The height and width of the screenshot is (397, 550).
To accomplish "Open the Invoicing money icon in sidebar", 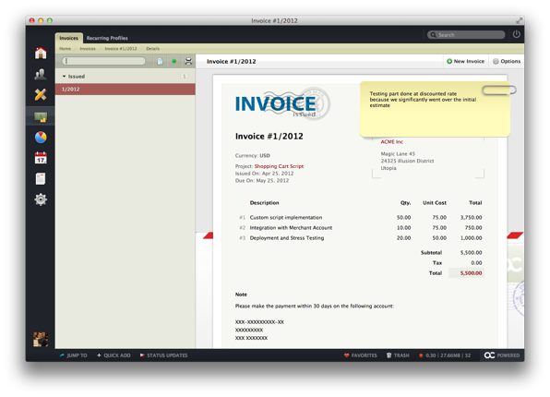I will [41, 116].
